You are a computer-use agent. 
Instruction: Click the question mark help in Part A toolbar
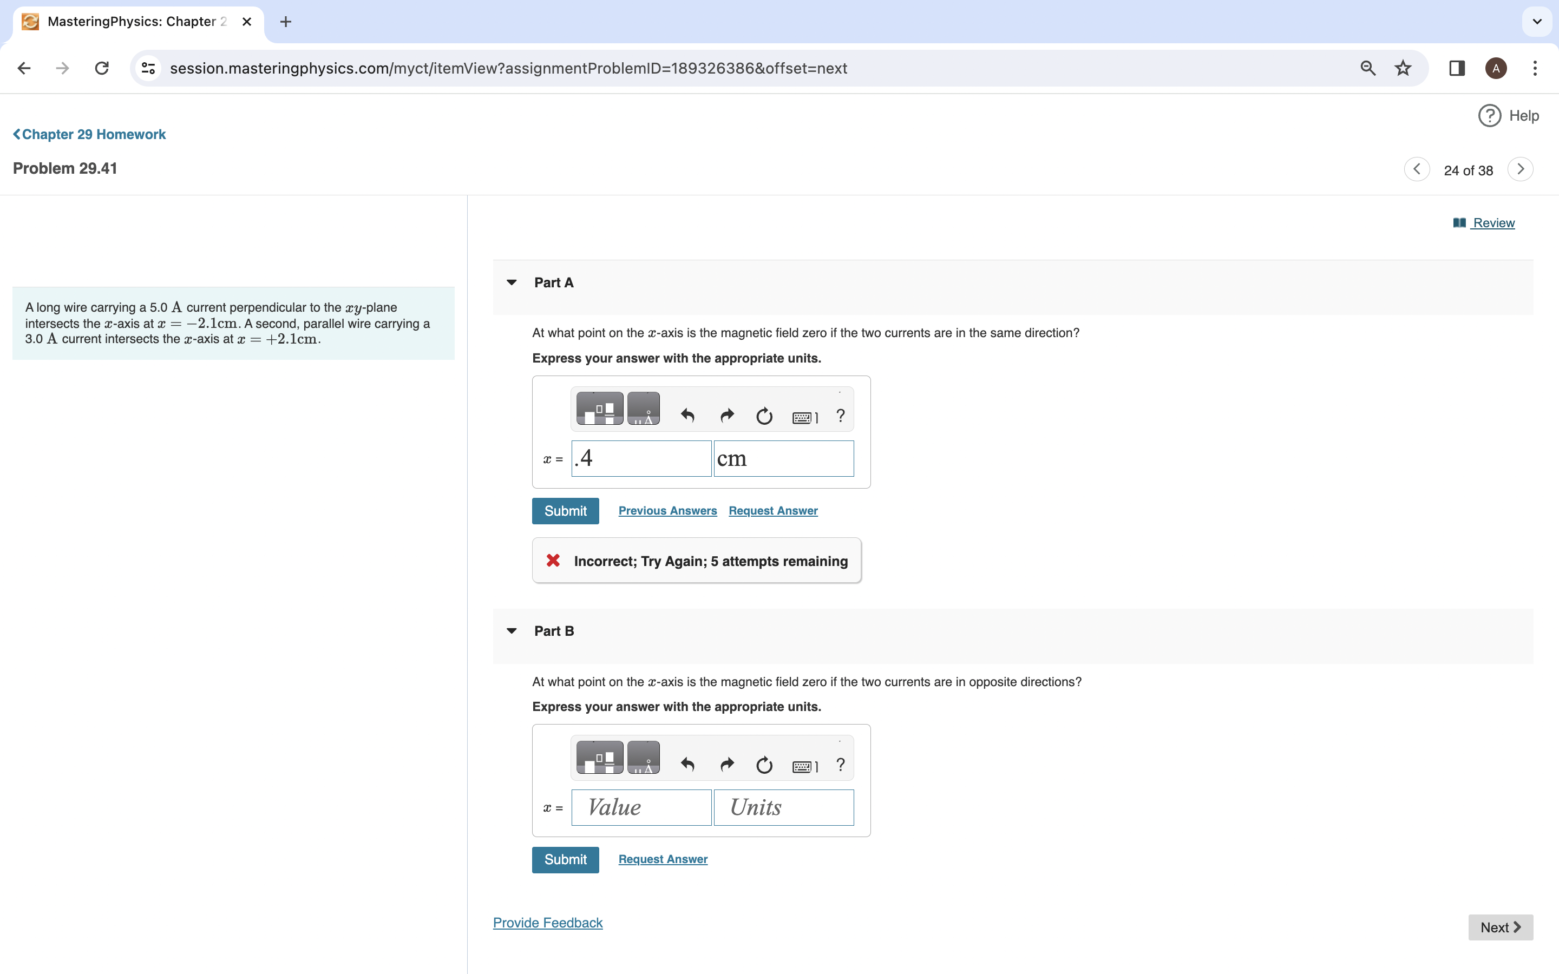[x=840, y=416]
